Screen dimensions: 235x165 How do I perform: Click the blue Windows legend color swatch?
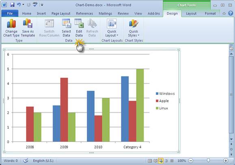[x=157, y=94]
